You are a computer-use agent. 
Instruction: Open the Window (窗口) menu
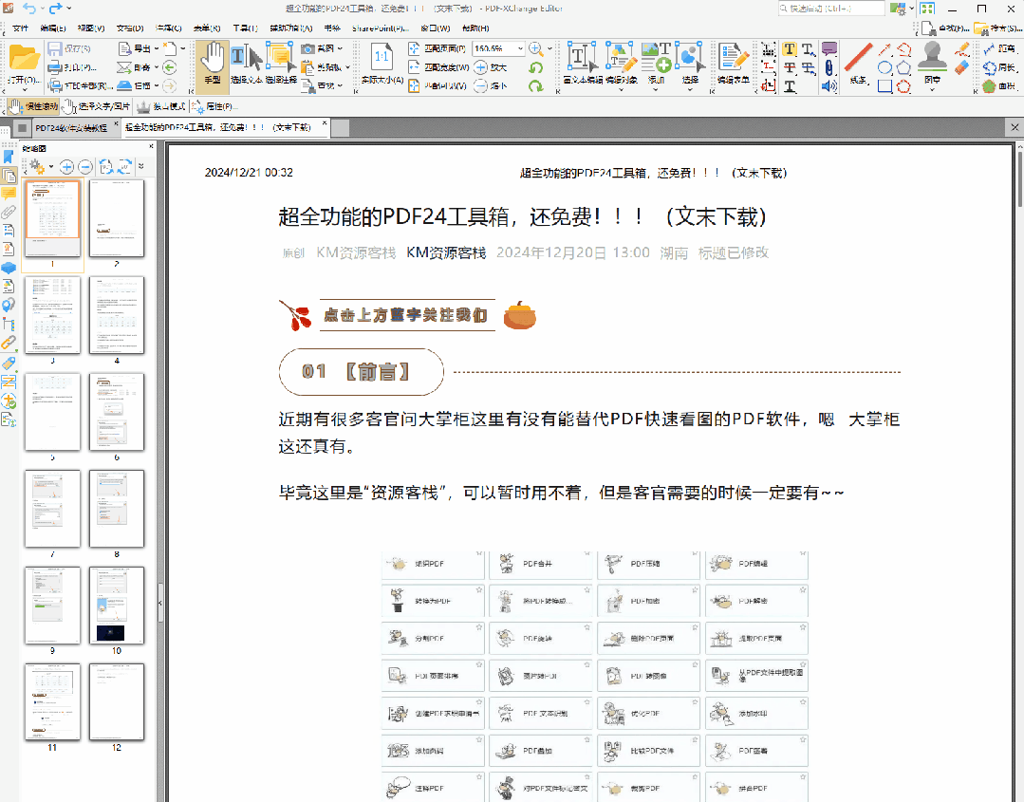[436, 28]
